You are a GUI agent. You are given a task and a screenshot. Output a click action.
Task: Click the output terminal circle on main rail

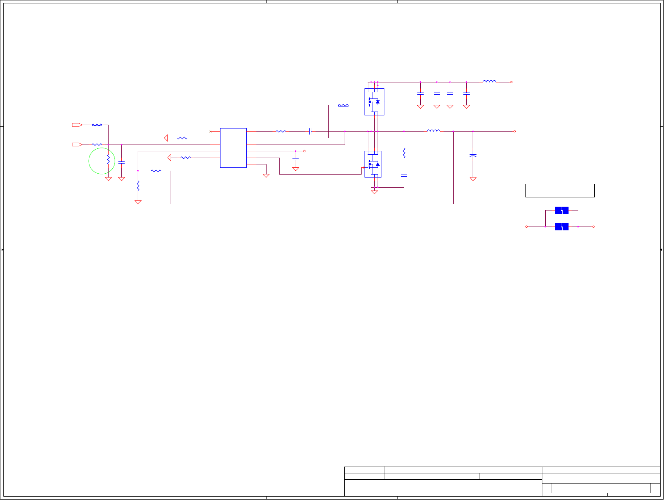514,131
